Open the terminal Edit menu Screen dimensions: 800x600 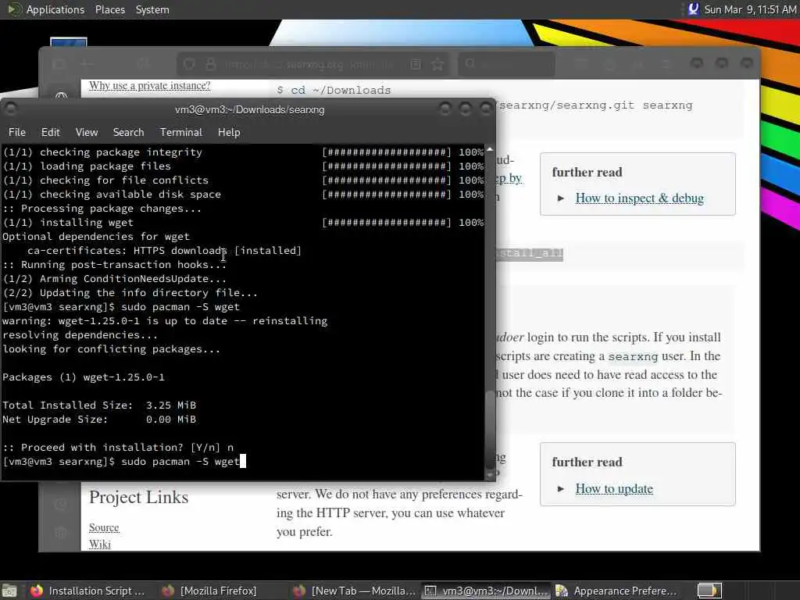tap(51, 132)
